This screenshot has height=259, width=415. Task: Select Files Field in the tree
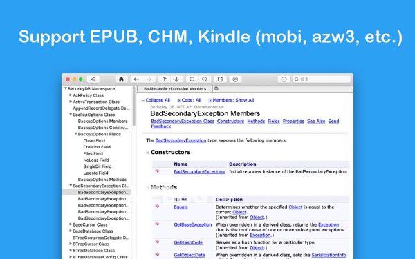[93, 153]
